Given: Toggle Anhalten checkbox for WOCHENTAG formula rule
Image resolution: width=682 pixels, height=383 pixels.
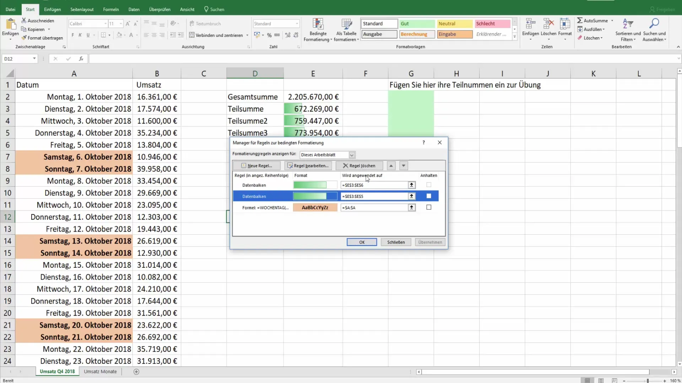Looking at the screenshot, I should (429, 207).
